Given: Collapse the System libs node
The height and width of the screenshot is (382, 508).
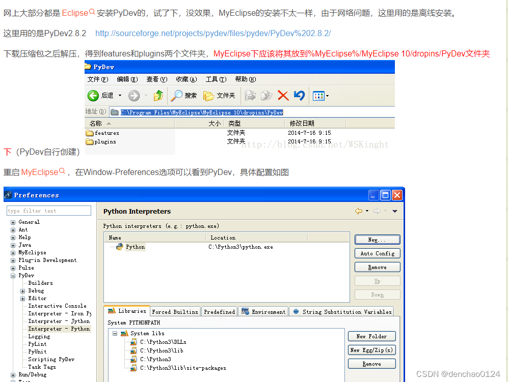Looking at the screenshot, I should click(115, 333).
